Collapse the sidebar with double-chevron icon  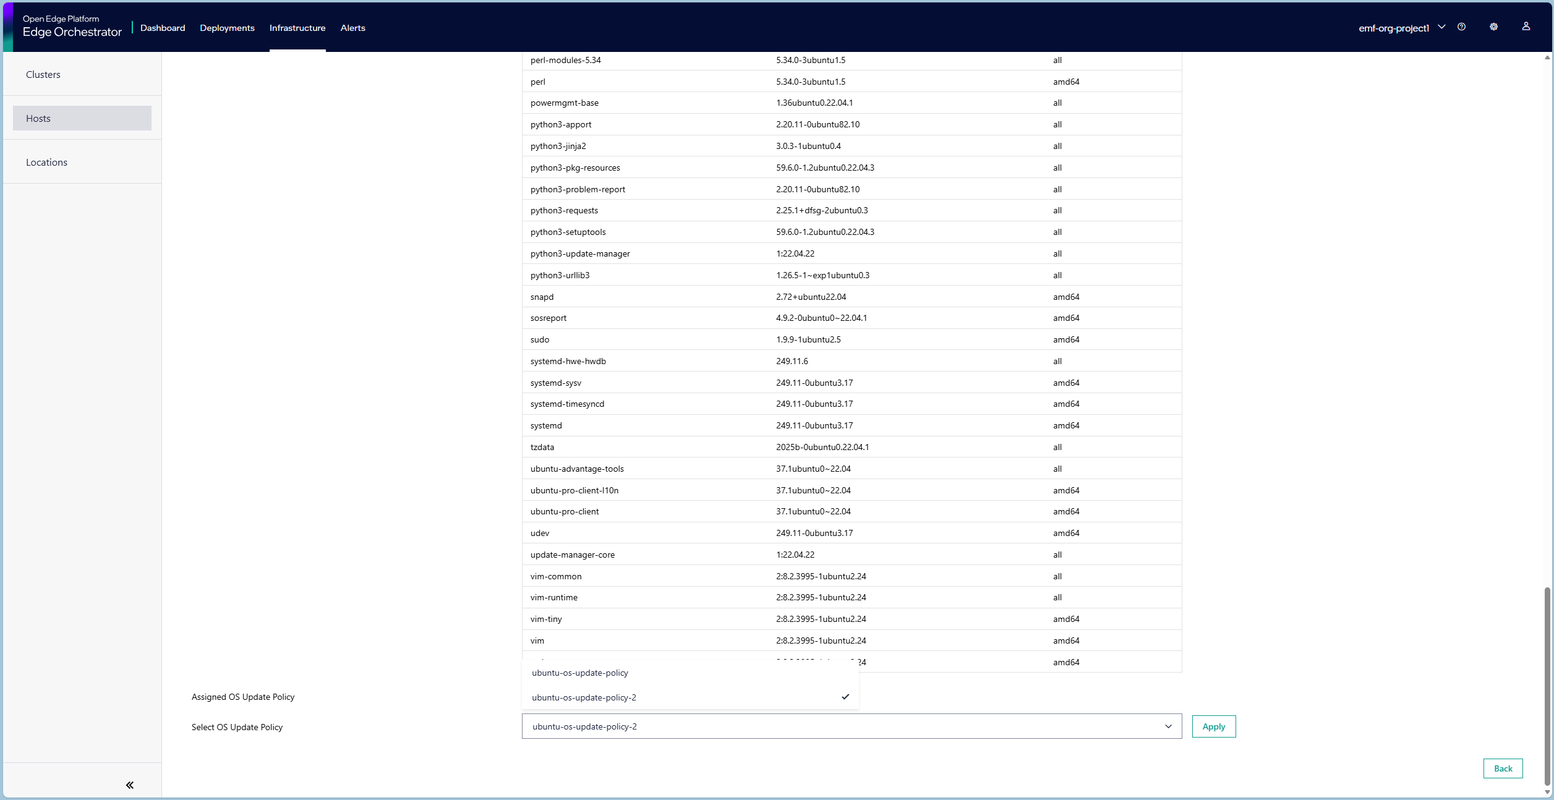129,784
